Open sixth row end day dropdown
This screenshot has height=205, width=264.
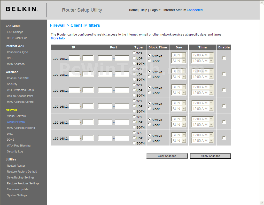pyautogui.click(x=179, y=141)
